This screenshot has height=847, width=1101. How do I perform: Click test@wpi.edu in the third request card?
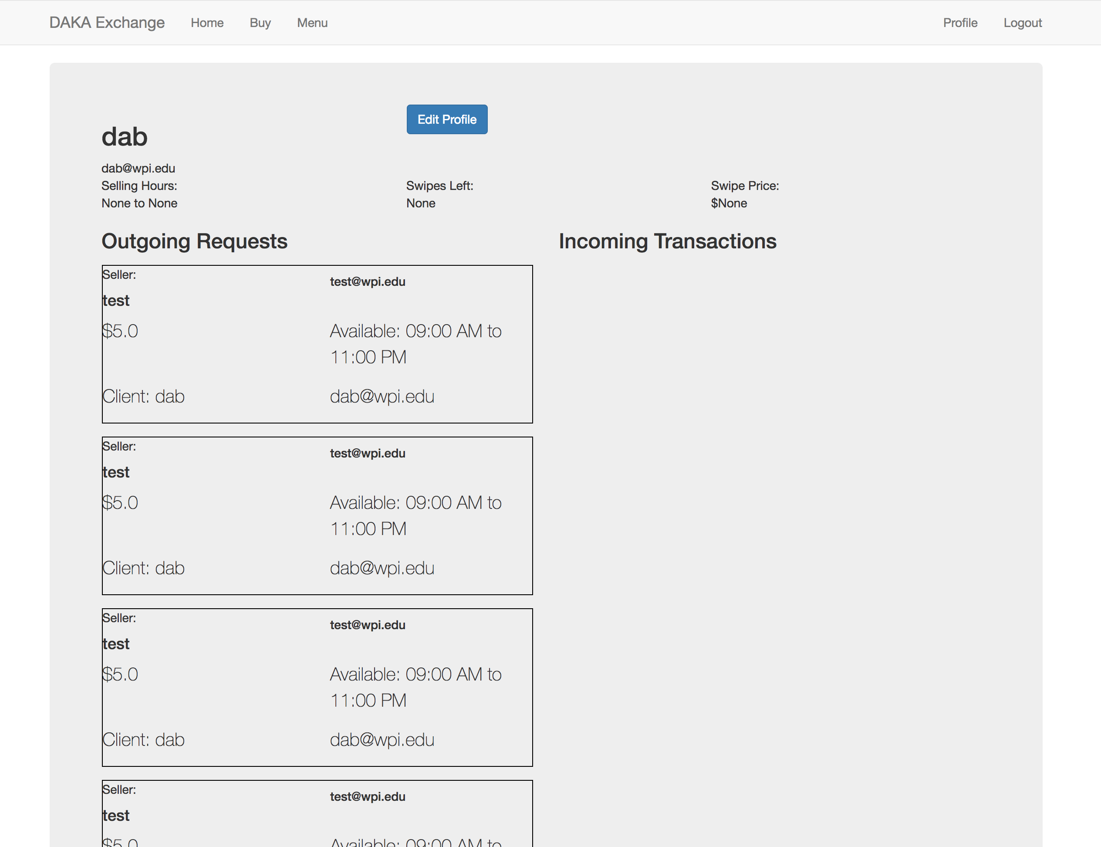tap(367, 625)
